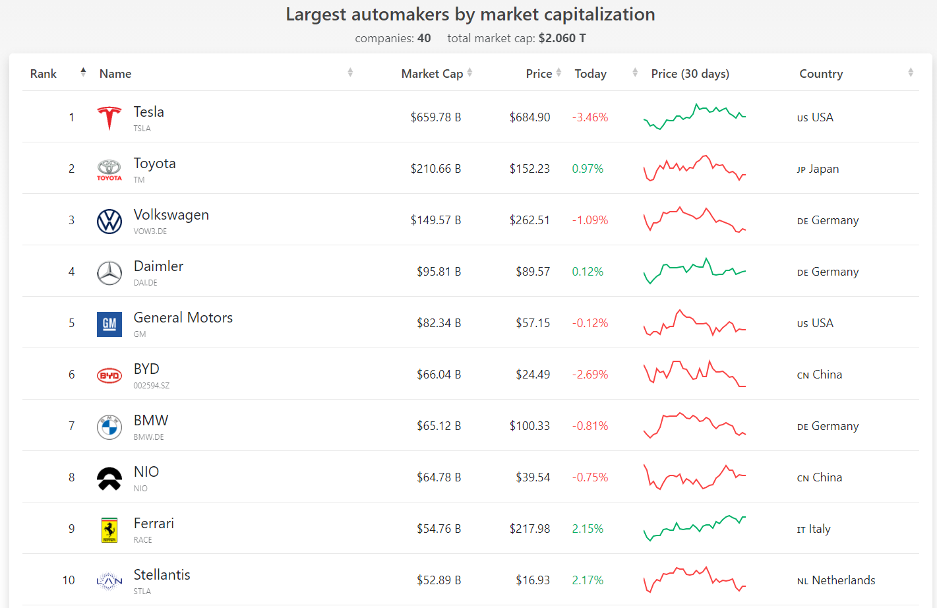Click the Tesla logo icon
This screenshot has height=608, width=937.
[109, 119]
